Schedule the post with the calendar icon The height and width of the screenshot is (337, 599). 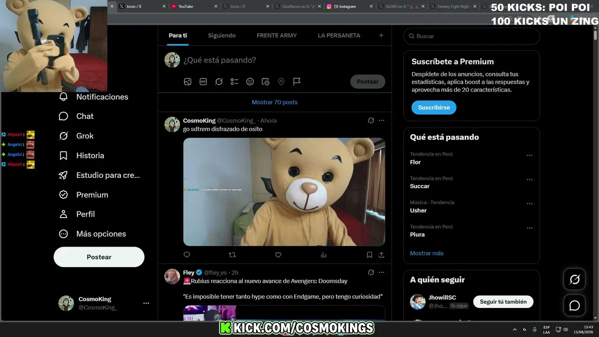265,81
